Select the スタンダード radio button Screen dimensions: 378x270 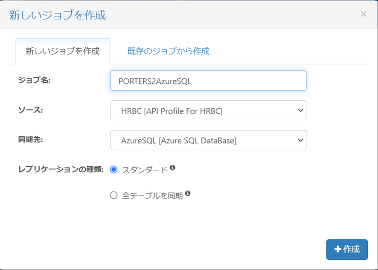(113, 170)
